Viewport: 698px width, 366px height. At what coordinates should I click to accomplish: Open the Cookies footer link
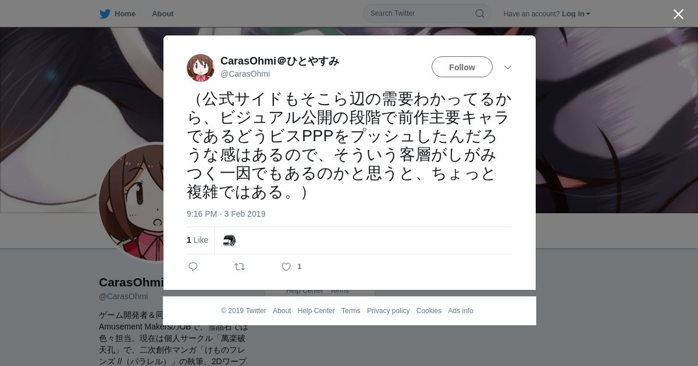[x=429, y=311]
